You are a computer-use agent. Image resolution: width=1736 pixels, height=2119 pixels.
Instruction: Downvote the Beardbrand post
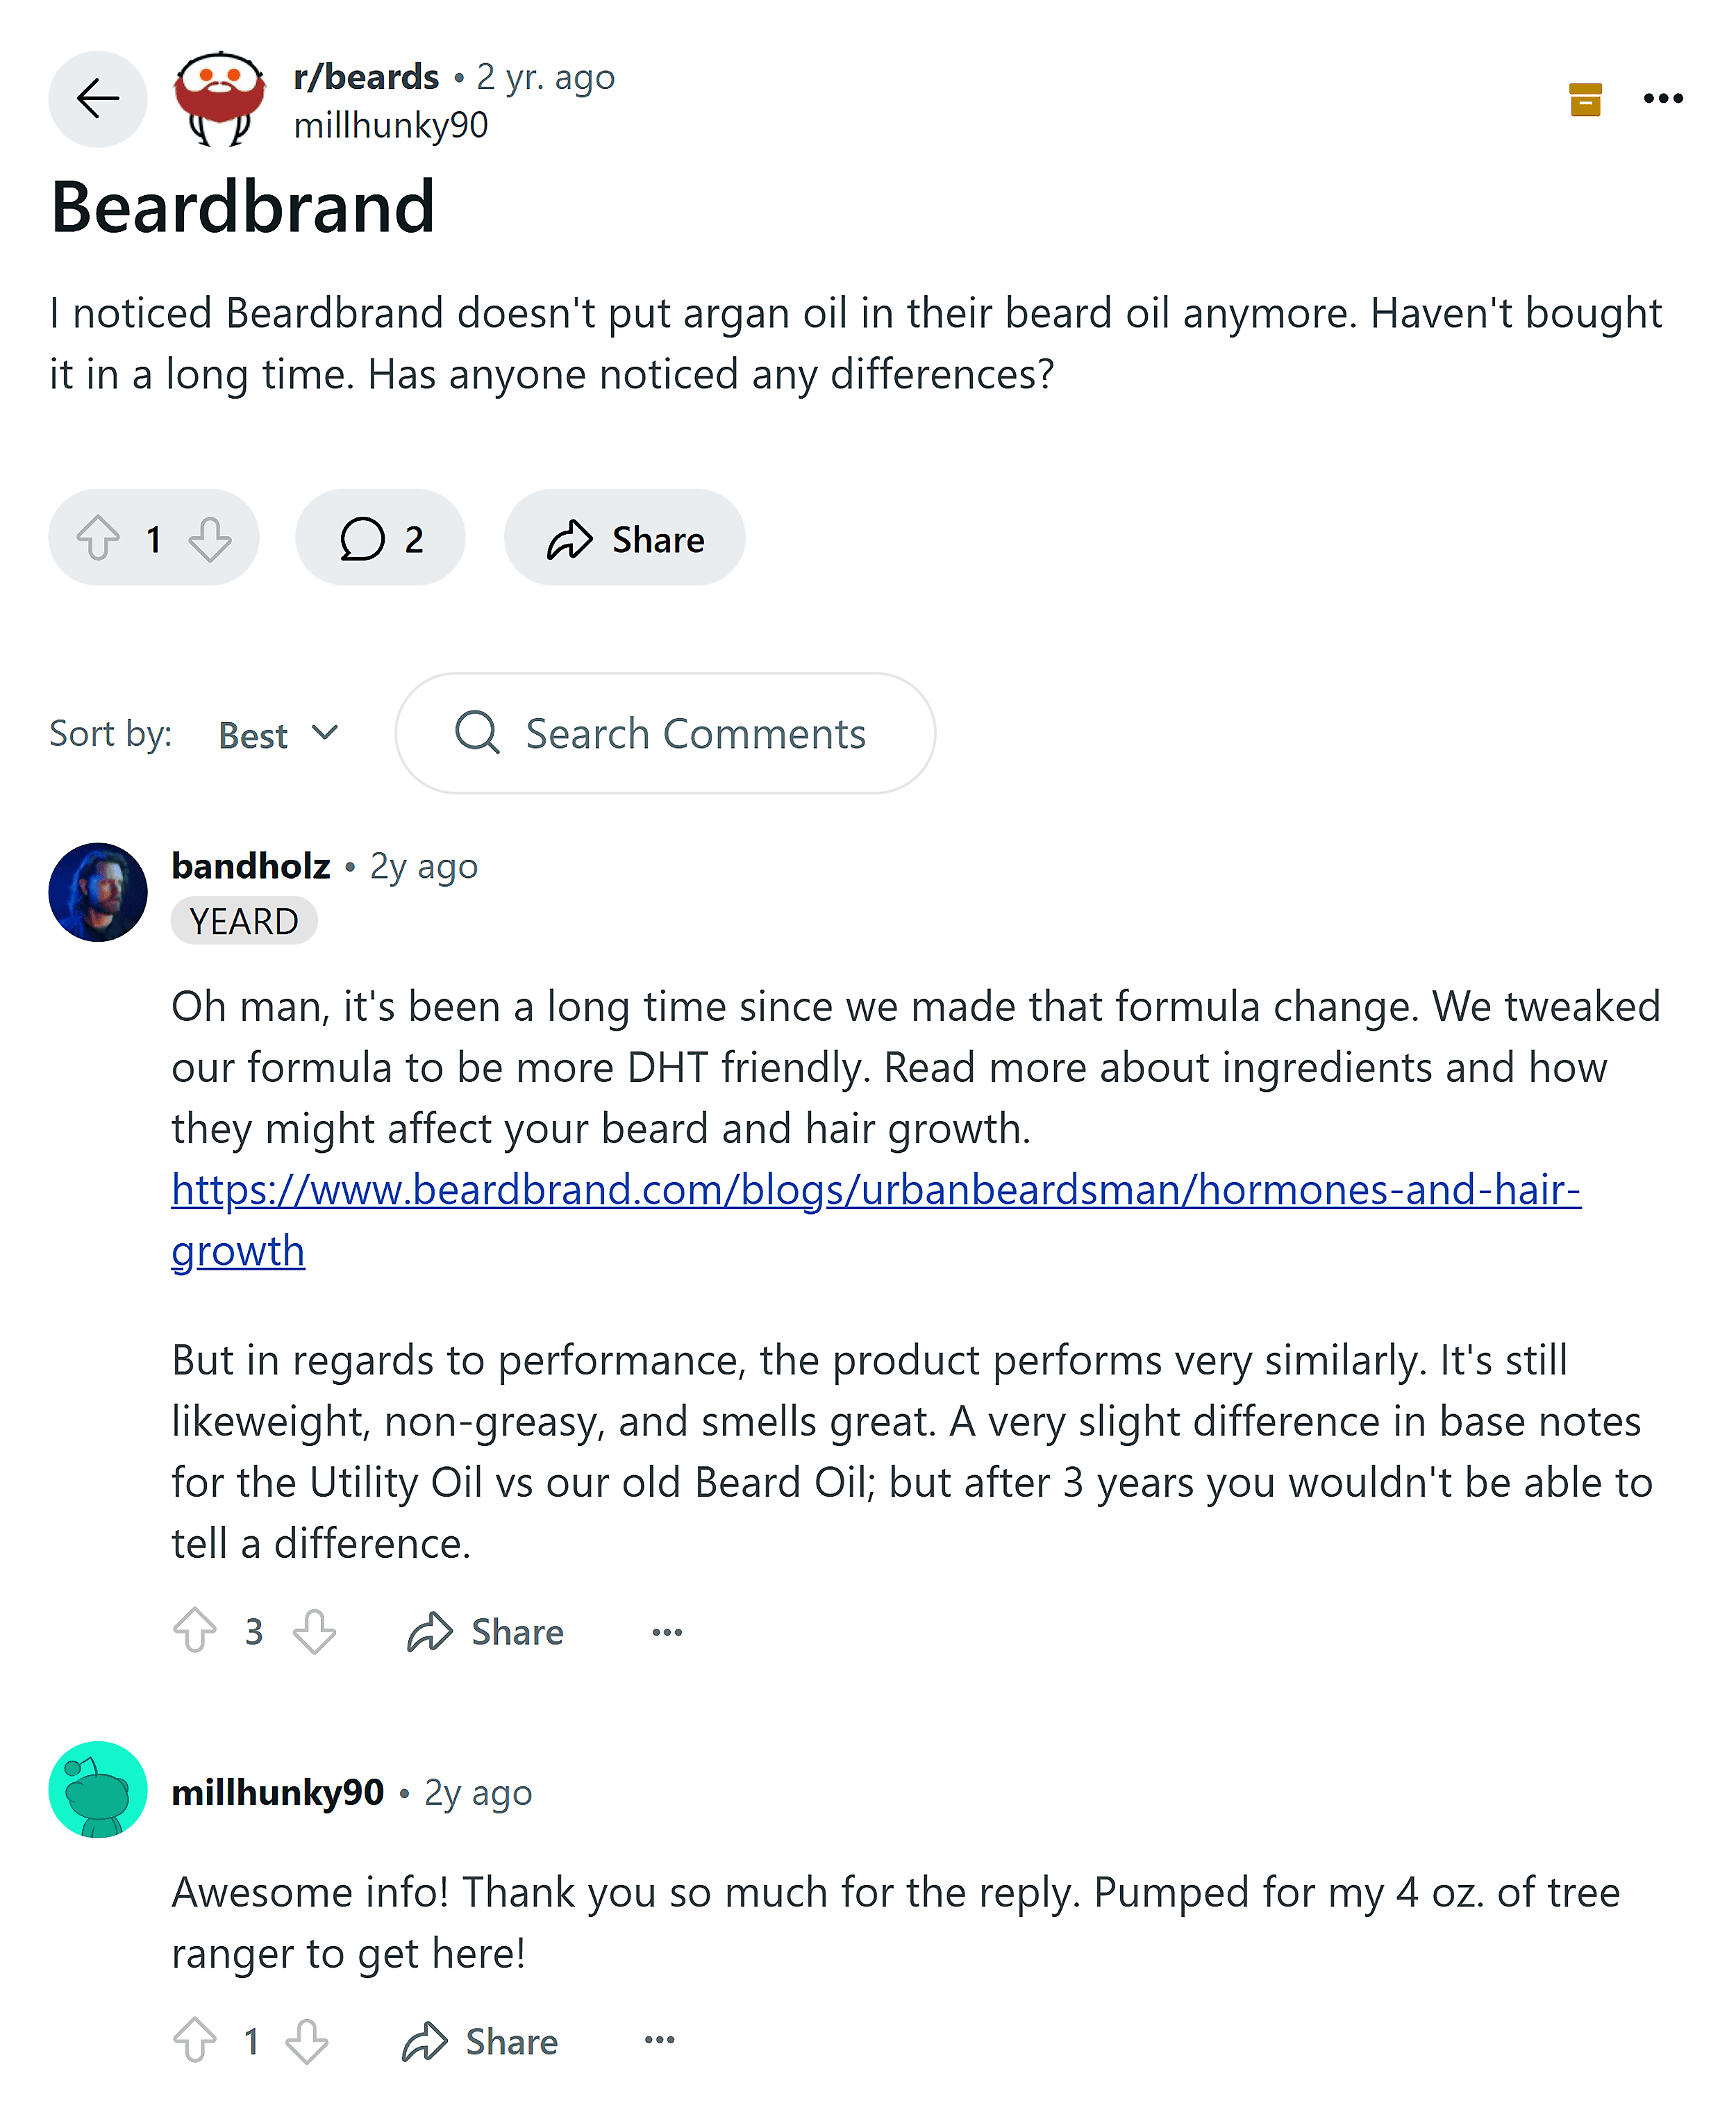pos(210,538)
